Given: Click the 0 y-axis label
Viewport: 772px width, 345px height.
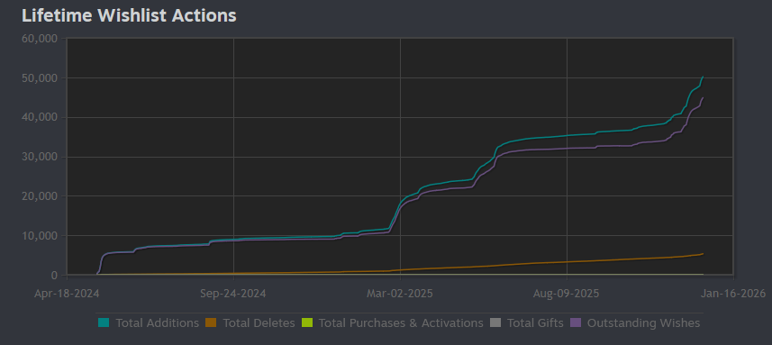Looking at the screenshot, I should click(x=55, y=275).
